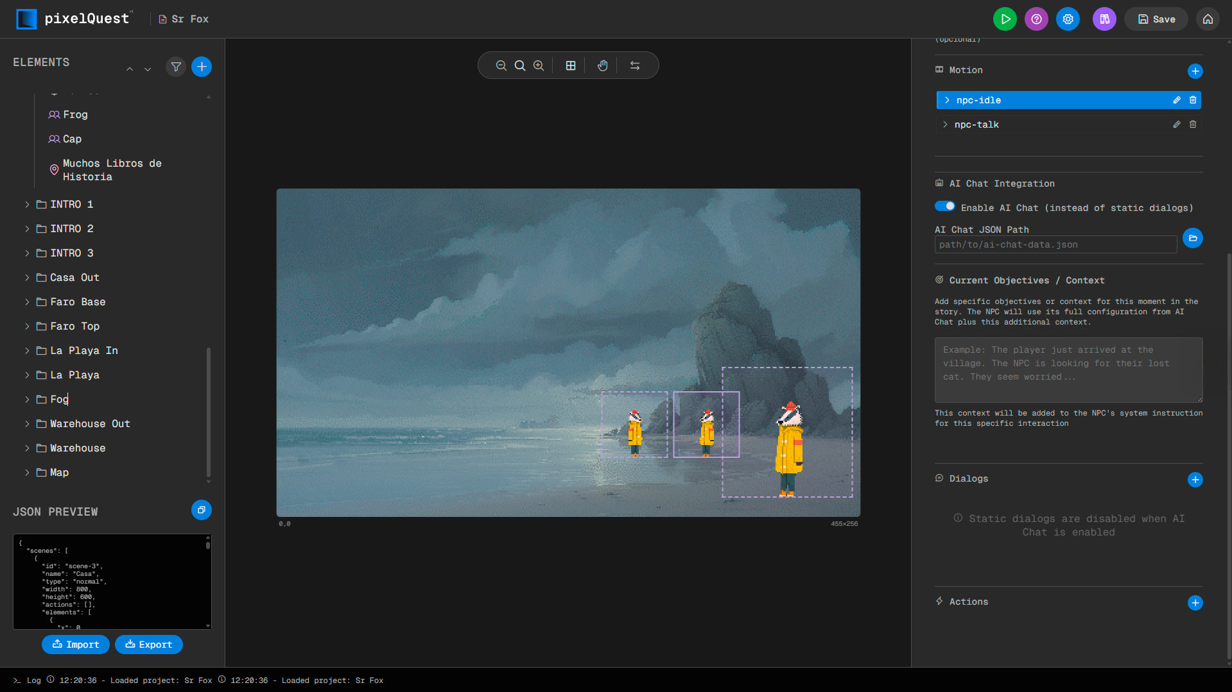Add a new dialog with the Dialogs plus button

click(1195, 479)
